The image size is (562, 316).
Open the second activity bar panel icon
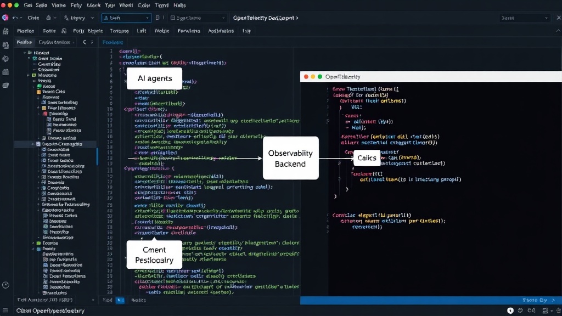pos(5,45)
